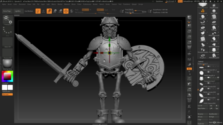Collapse the Subtool panel header
Screen dimensions: 223x125
[201, 61]
